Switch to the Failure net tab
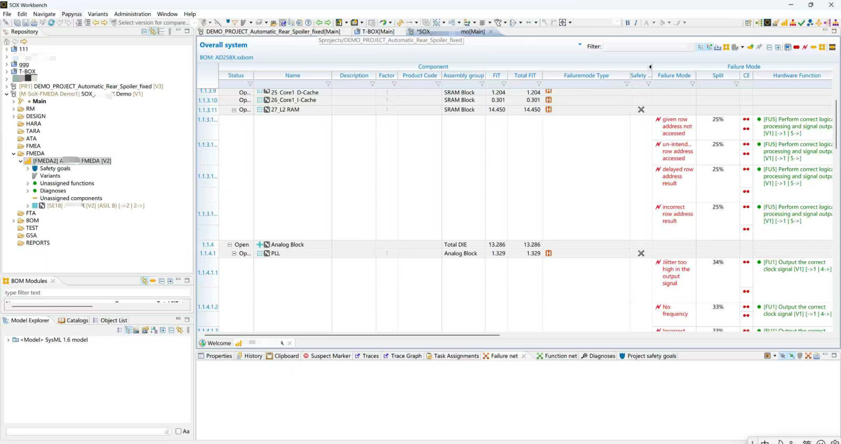Screen dimensions: 841x444 pyautogui.click(x=504, y=356)
